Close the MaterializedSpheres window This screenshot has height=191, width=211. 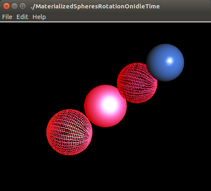tap(6, 6)
